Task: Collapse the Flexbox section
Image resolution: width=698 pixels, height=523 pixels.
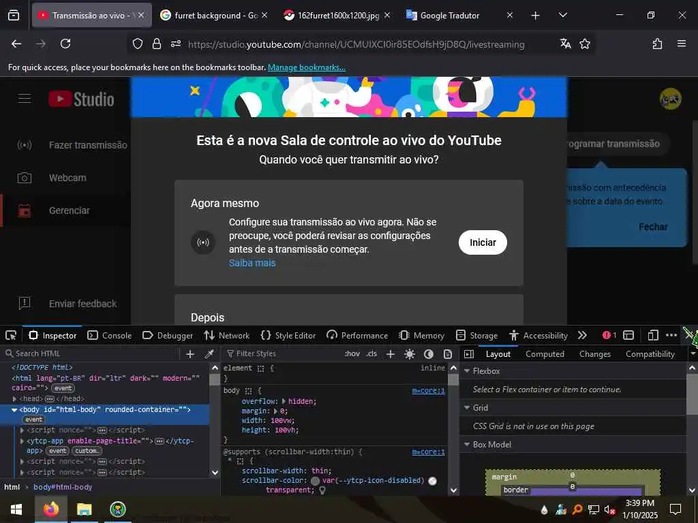Action: click(467, 371)
